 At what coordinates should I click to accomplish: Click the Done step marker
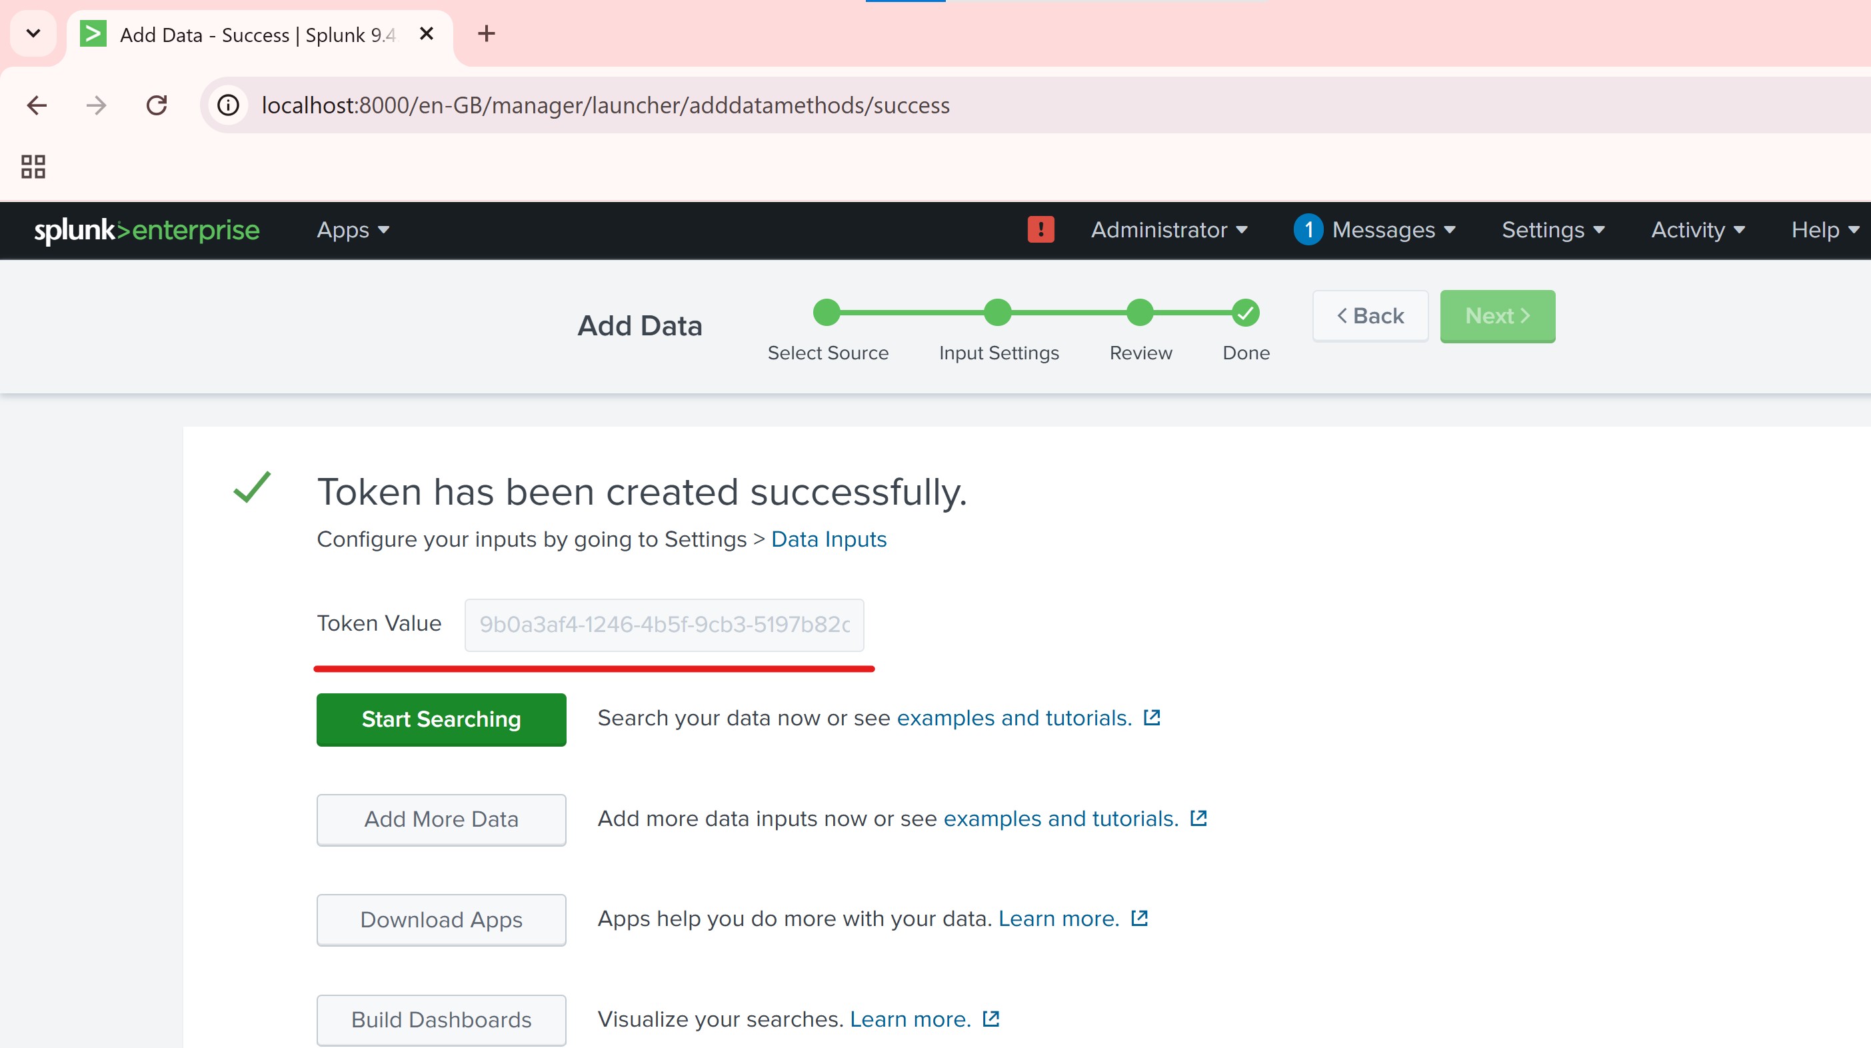(x=1245, y=313)
